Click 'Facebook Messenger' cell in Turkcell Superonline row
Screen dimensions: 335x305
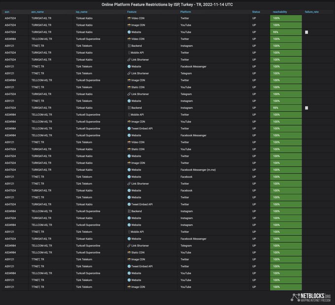[x=193, y=136]
